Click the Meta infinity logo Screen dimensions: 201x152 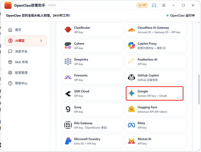coord(131,125)
